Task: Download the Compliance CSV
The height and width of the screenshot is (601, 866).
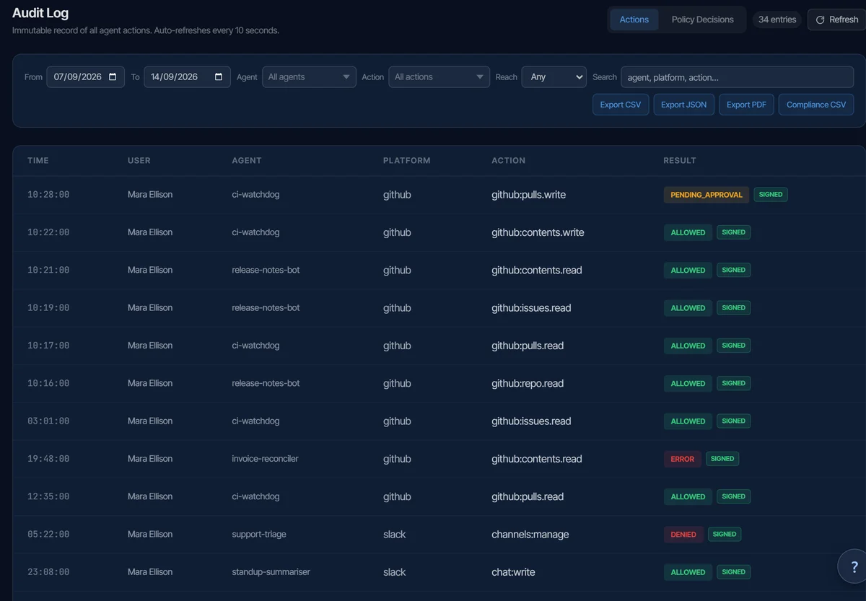Action: [816, 105]
